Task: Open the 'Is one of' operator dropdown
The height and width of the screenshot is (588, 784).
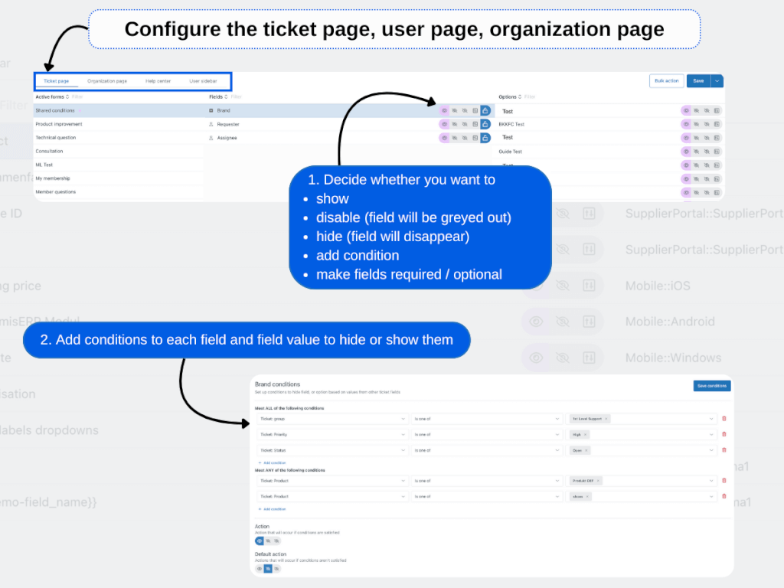Action: click(486, 419)
